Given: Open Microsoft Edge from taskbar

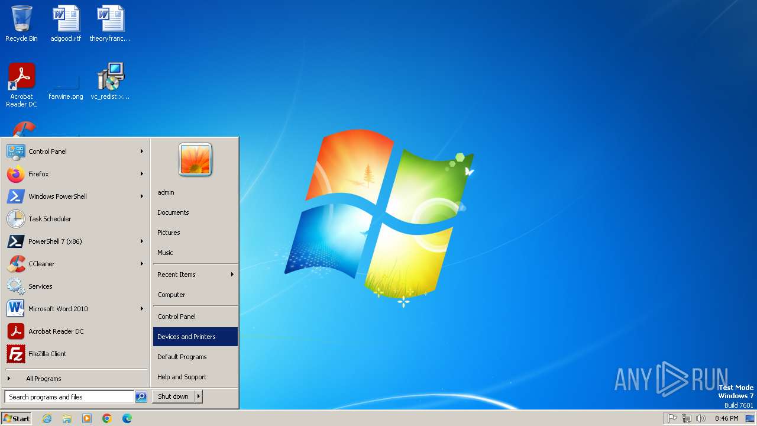Looking at the screenshot, I should pos(127,418).
